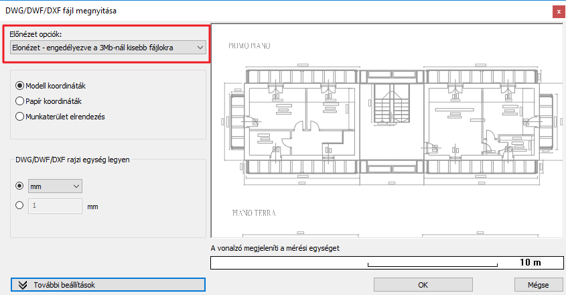This screenshot has width=566, height=295.
Task: Open the Előnézet opciók preview dropdown
Action: coord(108,48)
